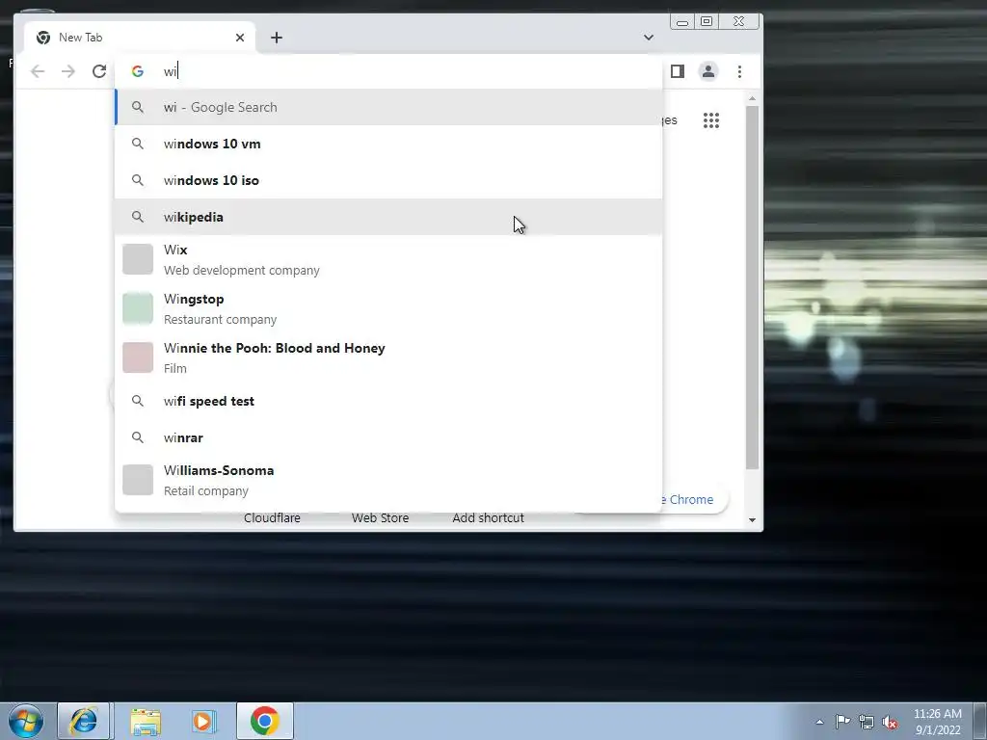
Task: Open Windows Media Player from the taskbar
Action: tap(203, 721)
